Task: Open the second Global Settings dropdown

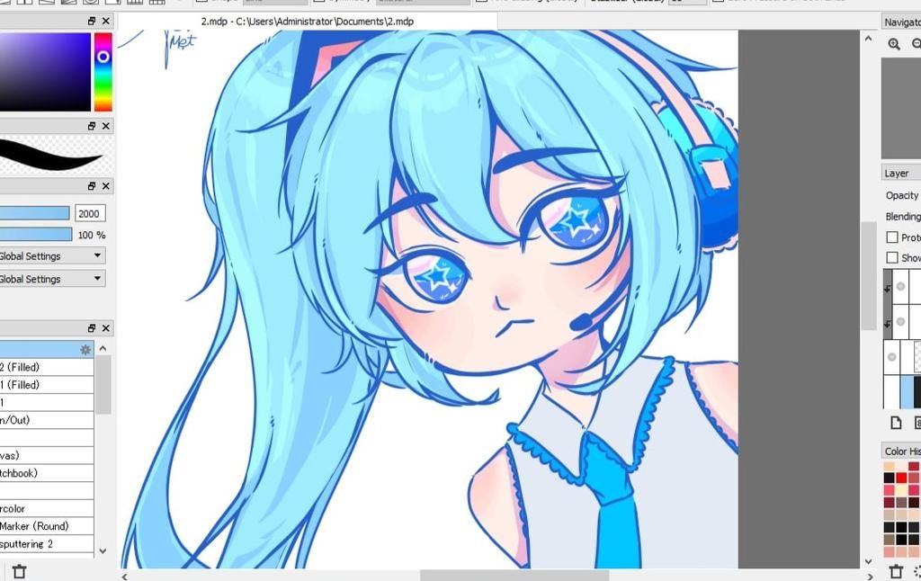Action: tap(51, 279)
